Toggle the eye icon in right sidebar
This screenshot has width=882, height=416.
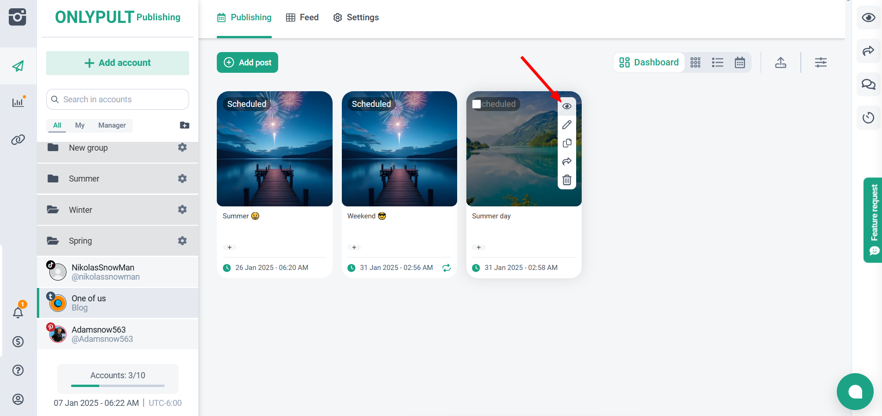pyautogui.click(x=868, y=18)
